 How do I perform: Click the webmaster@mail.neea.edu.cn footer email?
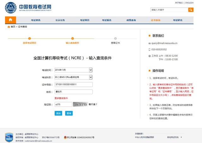pos(39,141)
